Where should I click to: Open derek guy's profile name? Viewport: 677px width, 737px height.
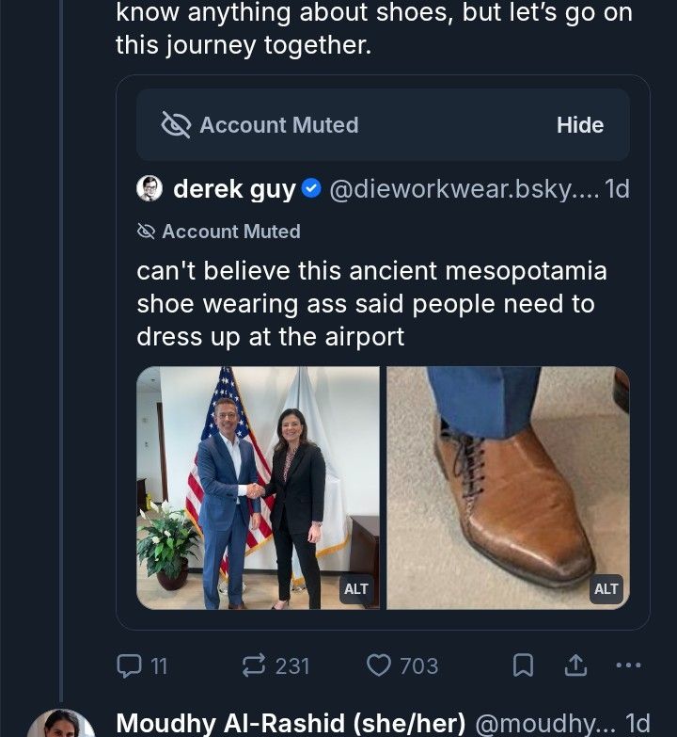[234, 189]
